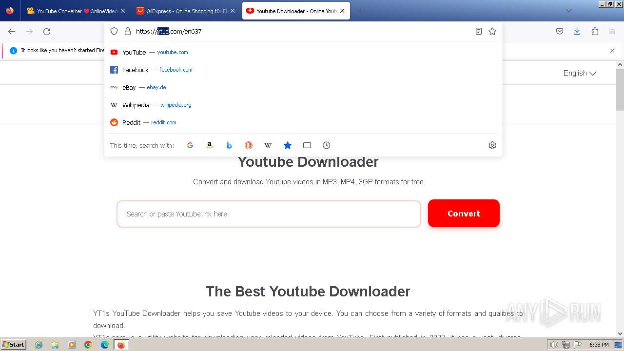Launch Edge from the taskbar
The image size is (624, 351).
coord(105,345)
